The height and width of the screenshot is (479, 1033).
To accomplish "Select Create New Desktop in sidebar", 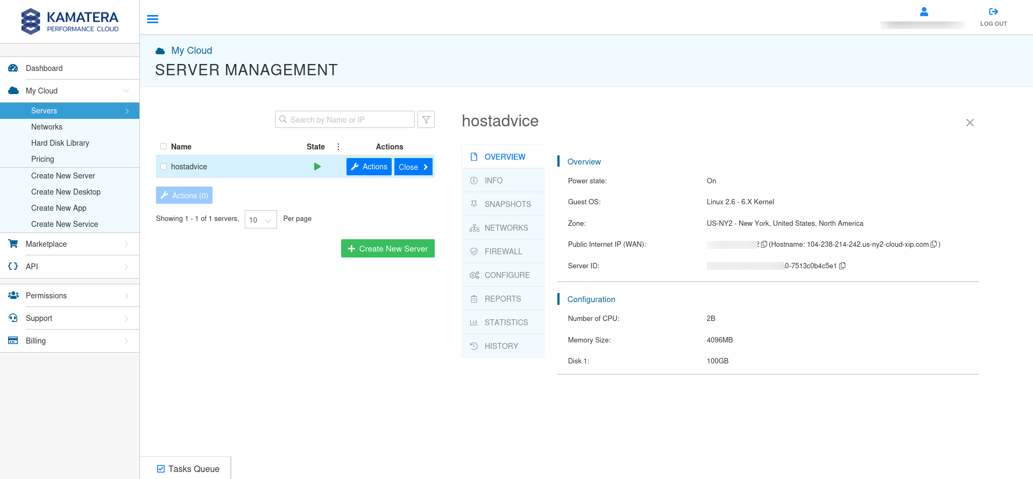I will pos(66,192).
